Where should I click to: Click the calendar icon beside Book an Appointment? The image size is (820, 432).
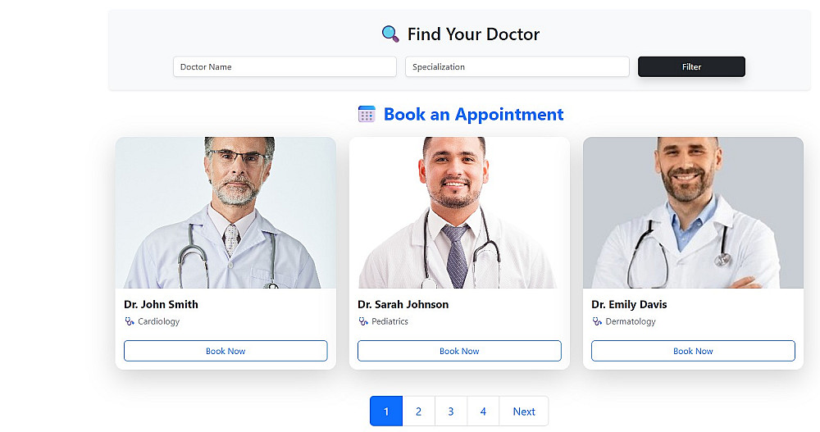pos(367,114)
